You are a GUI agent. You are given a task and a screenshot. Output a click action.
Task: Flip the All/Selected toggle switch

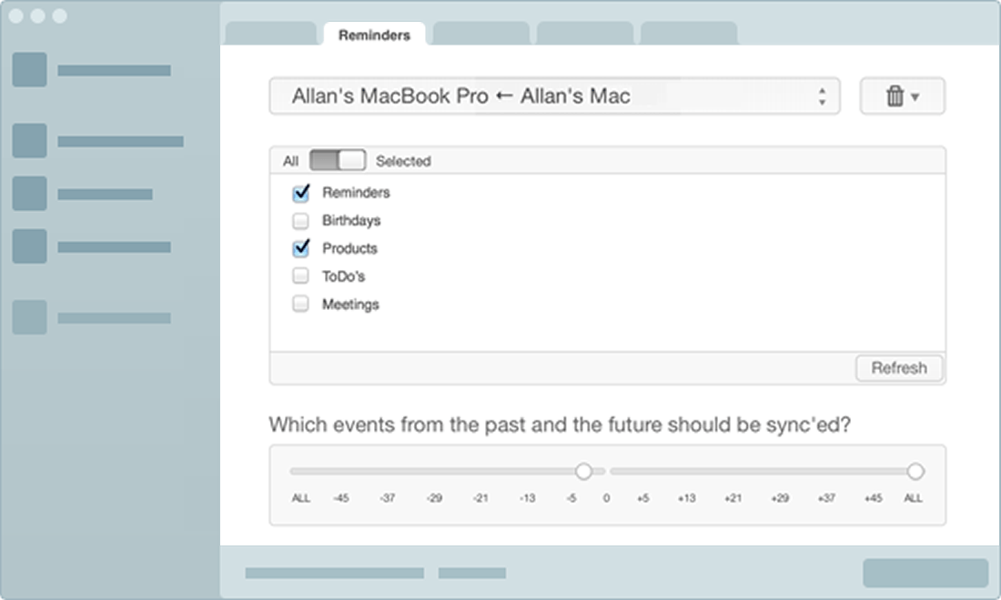338,161
